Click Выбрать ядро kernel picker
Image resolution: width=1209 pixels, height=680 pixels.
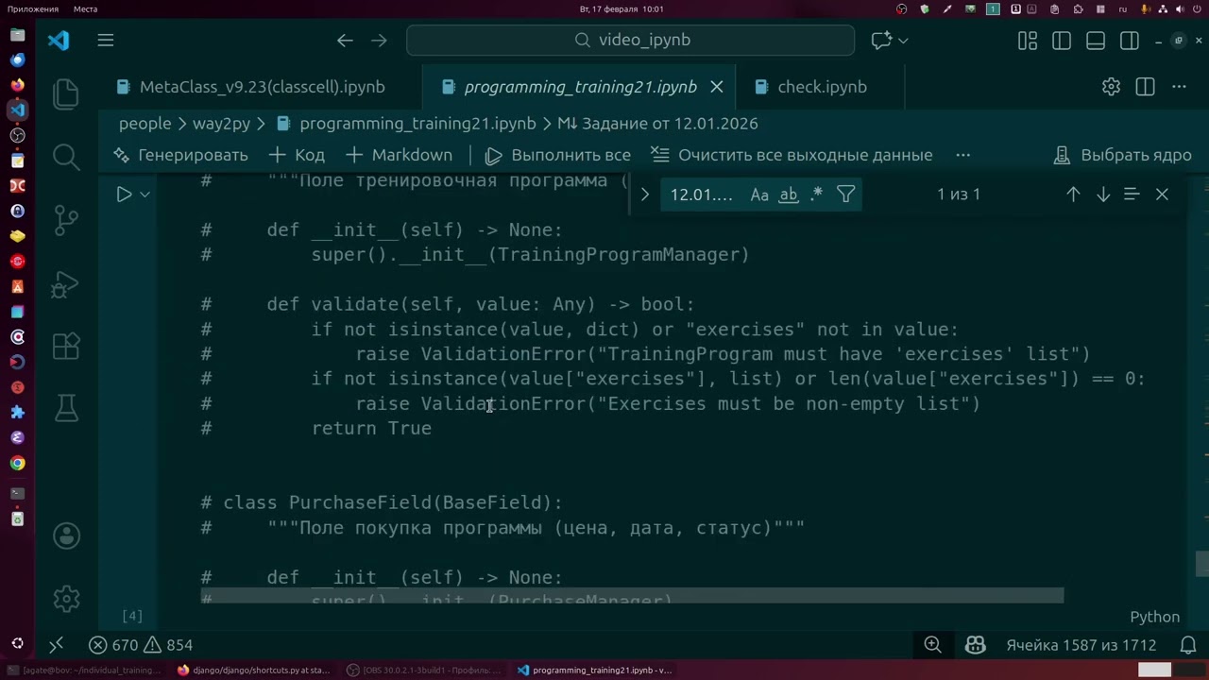[x=1122, y=155]
